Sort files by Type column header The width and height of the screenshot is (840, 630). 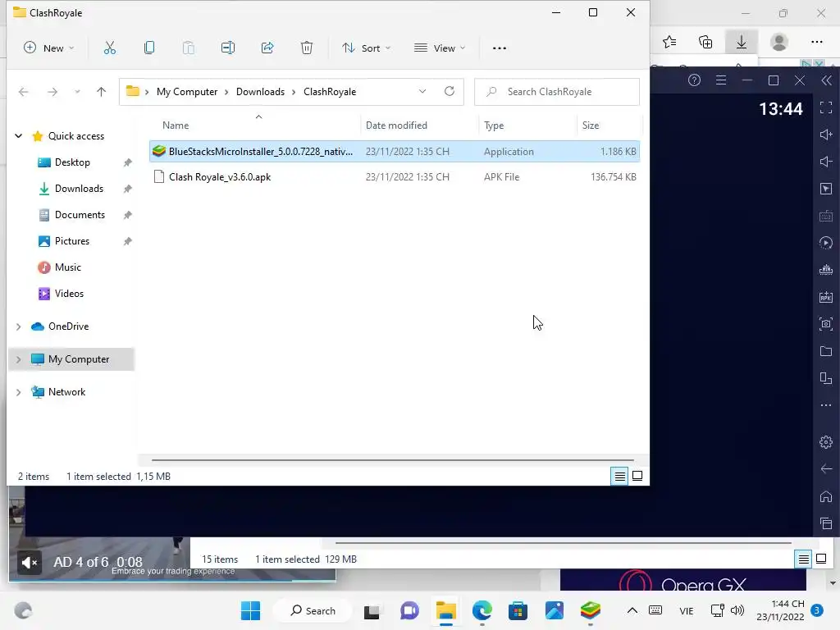(494, 126)
